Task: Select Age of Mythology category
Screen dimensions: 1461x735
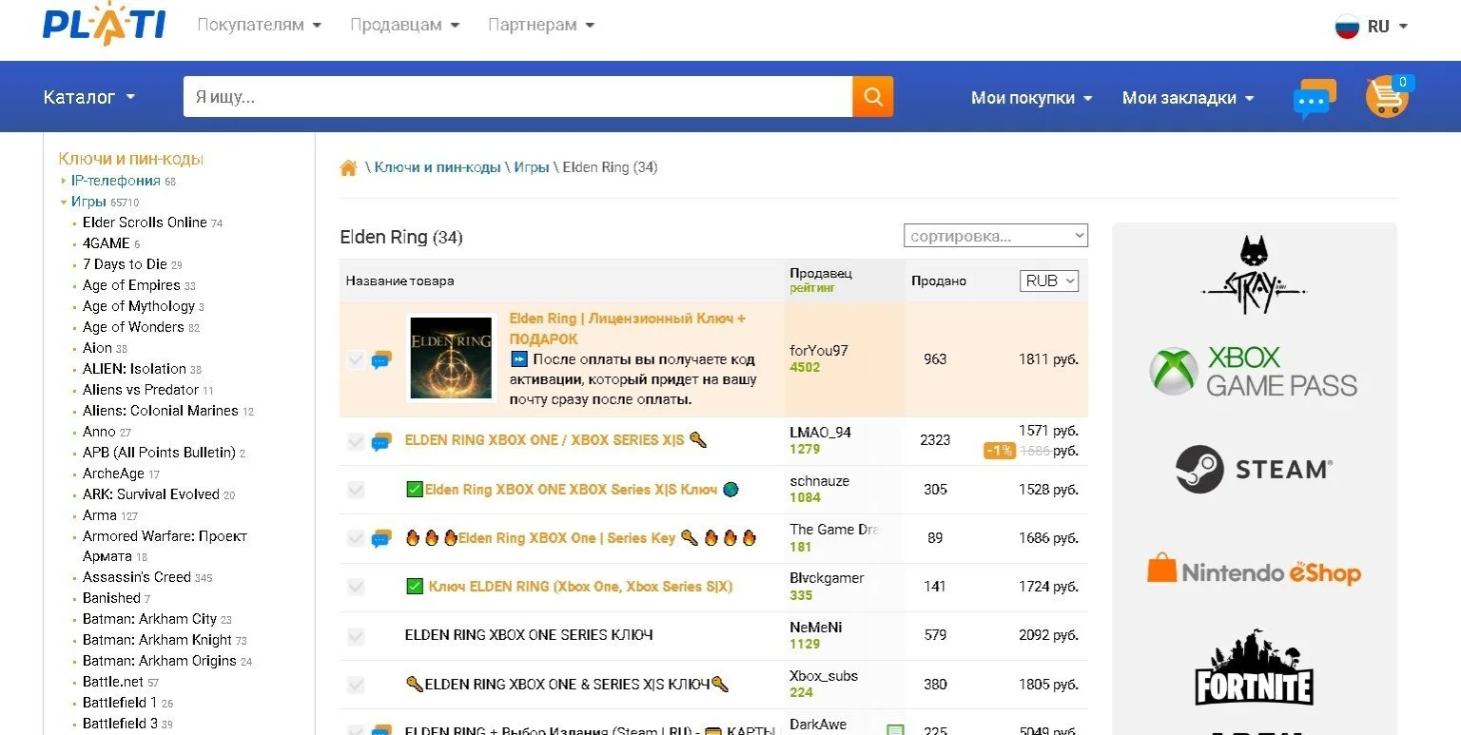Action: tap(139, 306)
